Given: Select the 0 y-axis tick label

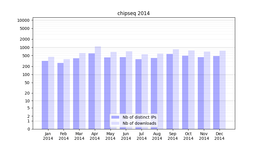Looking at the screenshot, I should [28, 129].
